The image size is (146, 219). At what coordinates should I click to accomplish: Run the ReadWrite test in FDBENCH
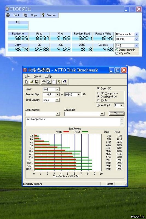[x=18, y=37]
